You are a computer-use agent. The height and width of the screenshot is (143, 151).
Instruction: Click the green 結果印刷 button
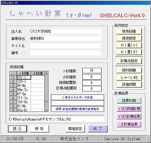(129, 101)
